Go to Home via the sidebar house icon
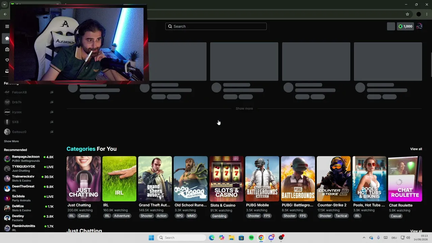The image size is (432, 243). [7, 38]
